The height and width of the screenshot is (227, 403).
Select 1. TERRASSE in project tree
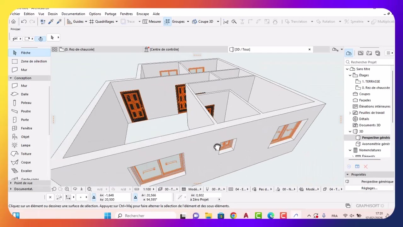(371, 81)
